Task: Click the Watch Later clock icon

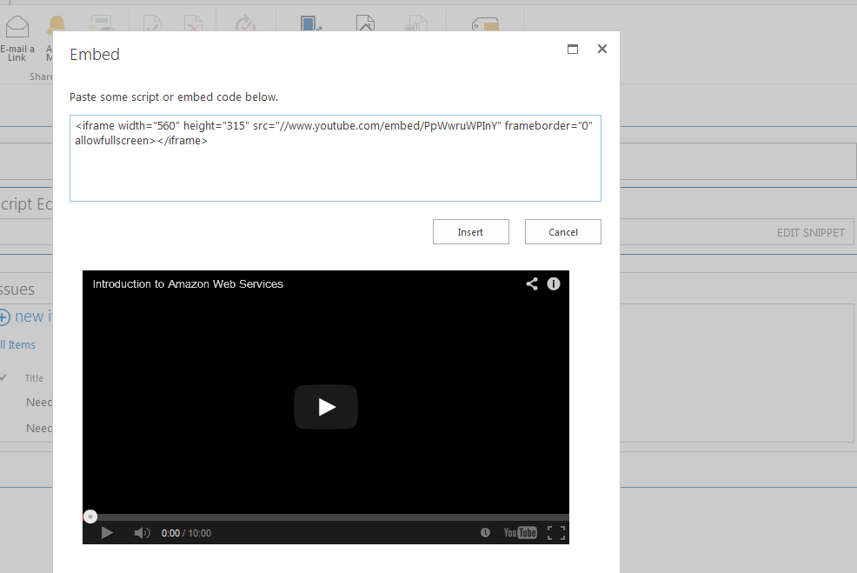Action: click(486, 532)
